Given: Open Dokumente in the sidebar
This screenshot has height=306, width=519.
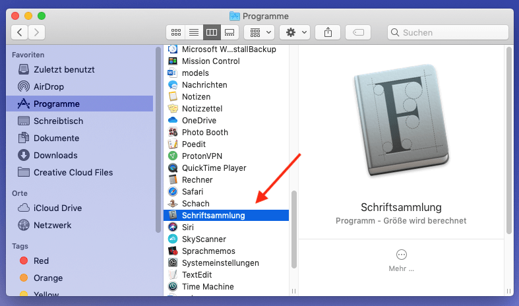Looking at the screenshot, I should click(79, 138).
